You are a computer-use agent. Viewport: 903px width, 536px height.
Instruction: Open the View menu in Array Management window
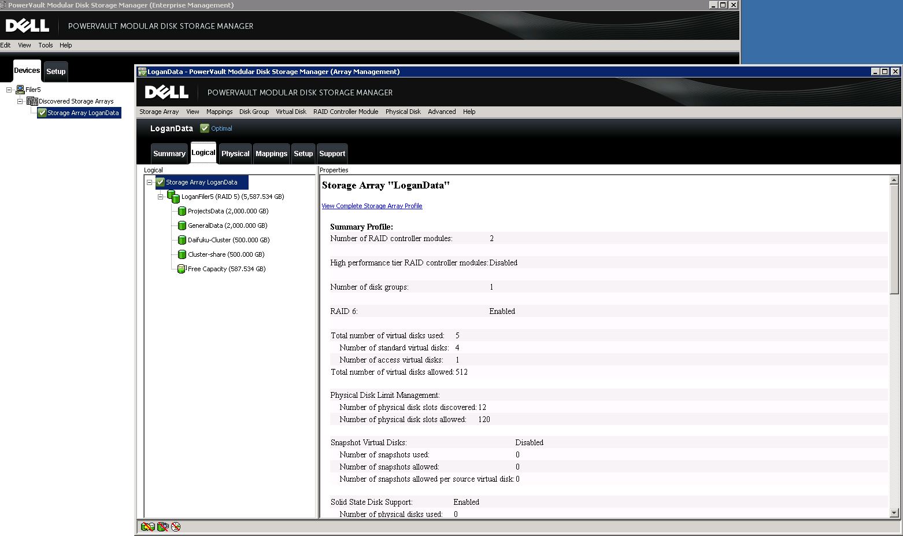pos(193,112)
